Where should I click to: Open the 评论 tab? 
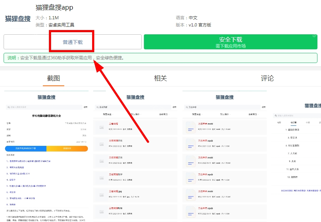tap(267, 78)
